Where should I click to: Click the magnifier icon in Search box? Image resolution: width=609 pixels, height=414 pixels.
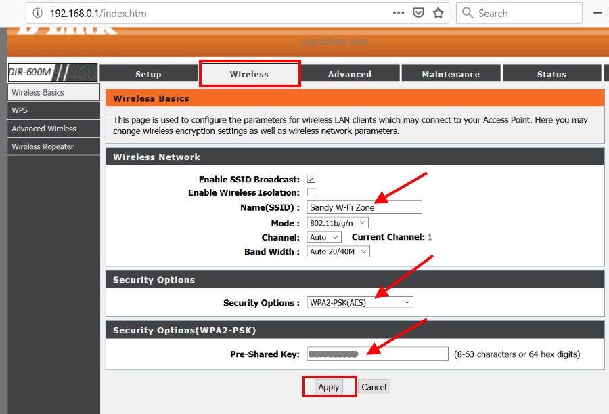point(468,13)
